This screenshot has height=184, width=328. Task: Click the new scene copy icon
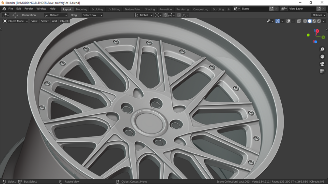pyautogui.click(x=271, y=9)
